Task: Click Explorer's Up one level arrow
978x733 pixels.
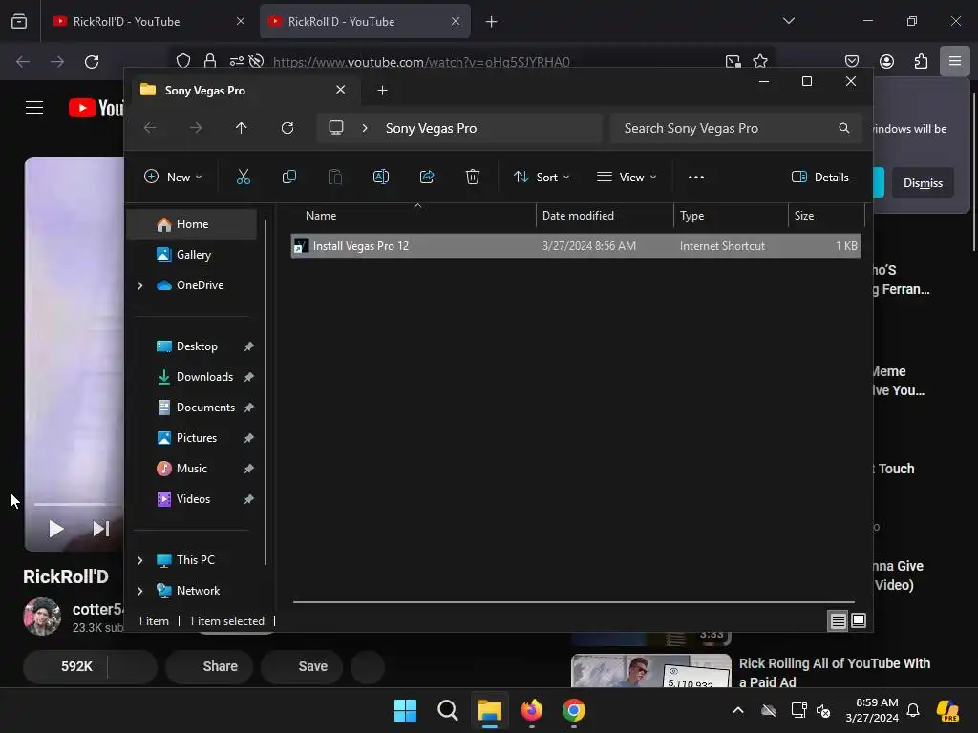Action: tap(242, 128)
